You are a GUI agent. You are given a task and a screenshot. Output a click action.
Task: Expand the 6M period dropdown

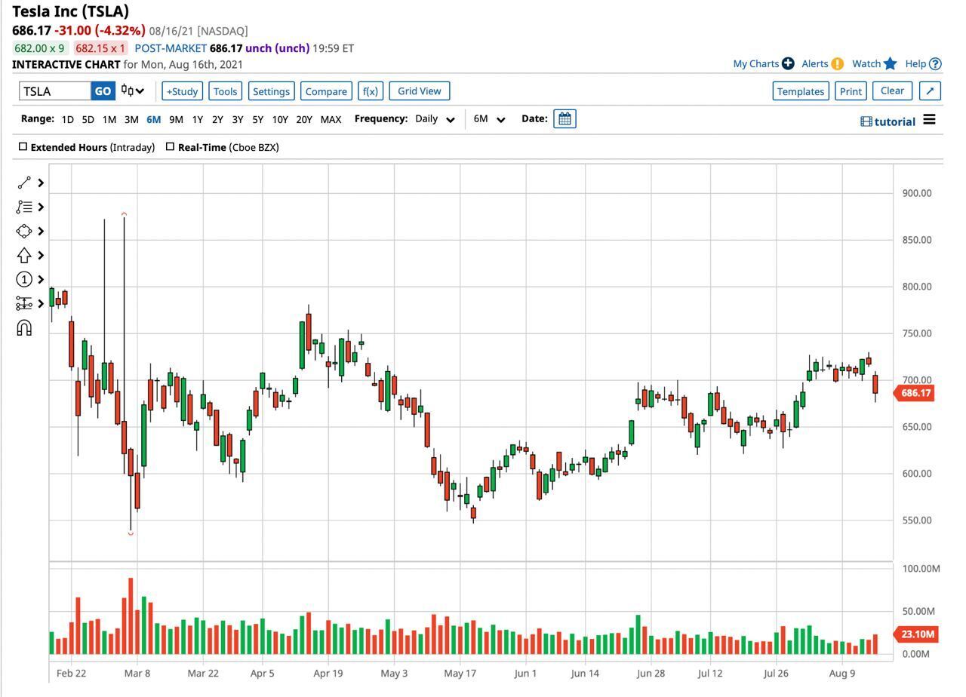489,119
